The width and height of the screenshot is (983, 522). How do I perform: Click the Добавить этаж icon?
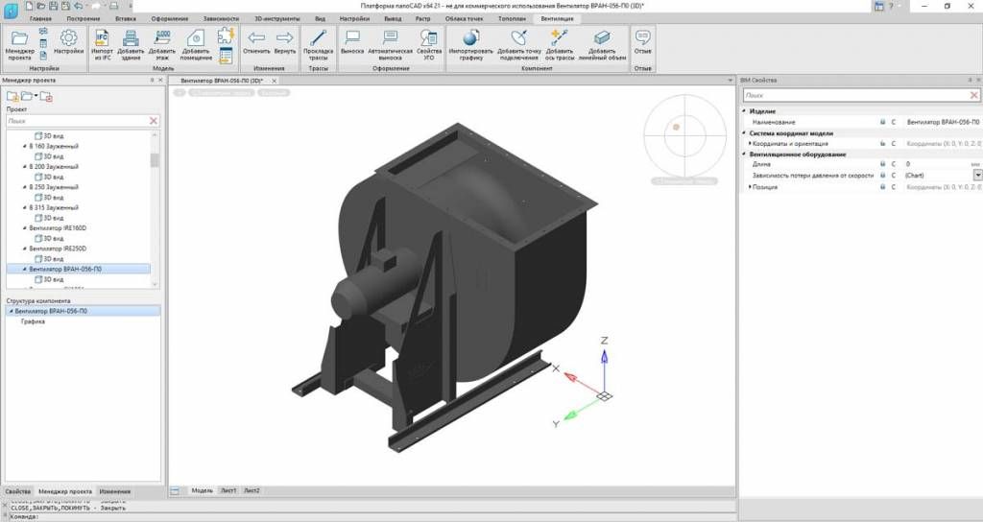pyautogui.click(x=162, y=43)
